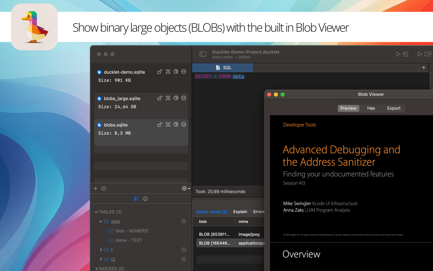Click the blue file icon beside blobs.sqlite
The width and height of the screenshot is (433, 271).
coord(99,125)
